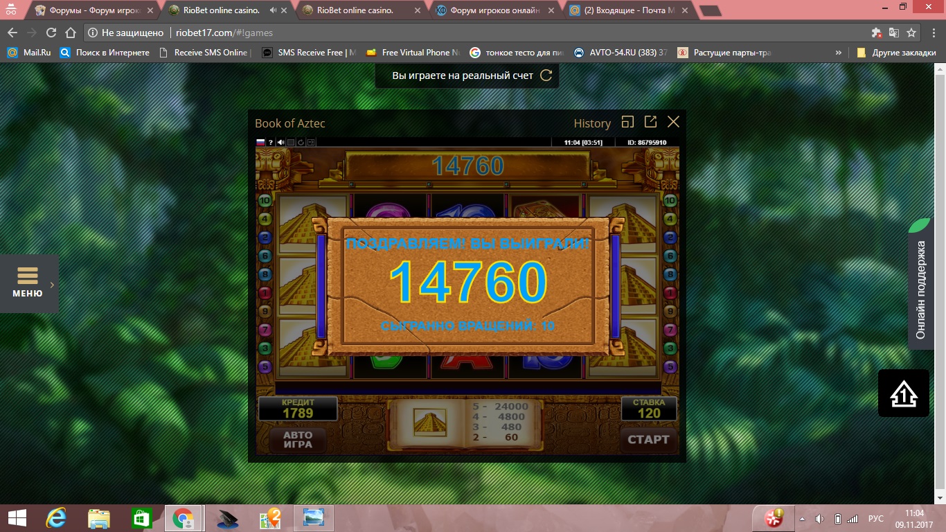
Task: Mute audio on the active RioBet tab
Action: click(273, 10)
